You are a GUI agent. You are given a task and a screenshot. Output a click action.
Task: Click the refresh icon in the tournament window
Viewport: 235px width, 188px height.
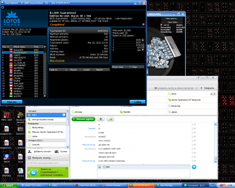point(3,7)
